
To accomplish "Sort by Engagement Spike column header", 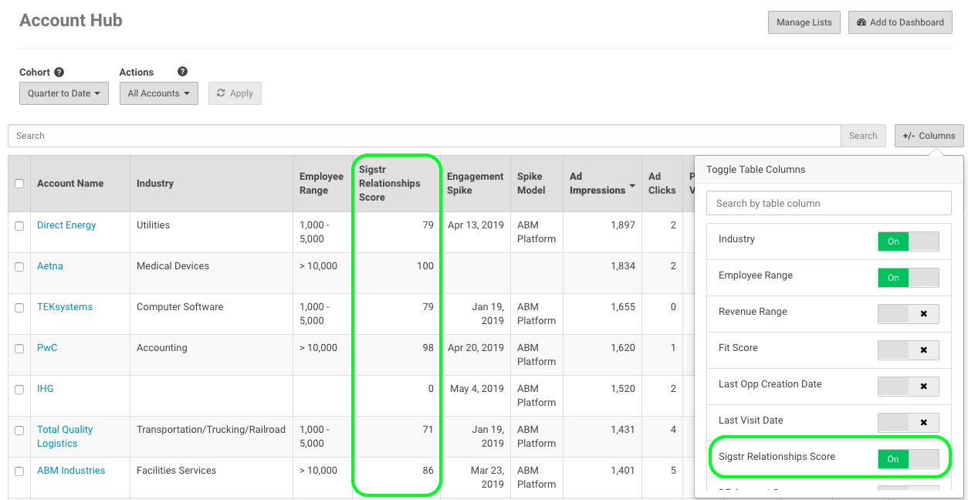I will [475, 184].
